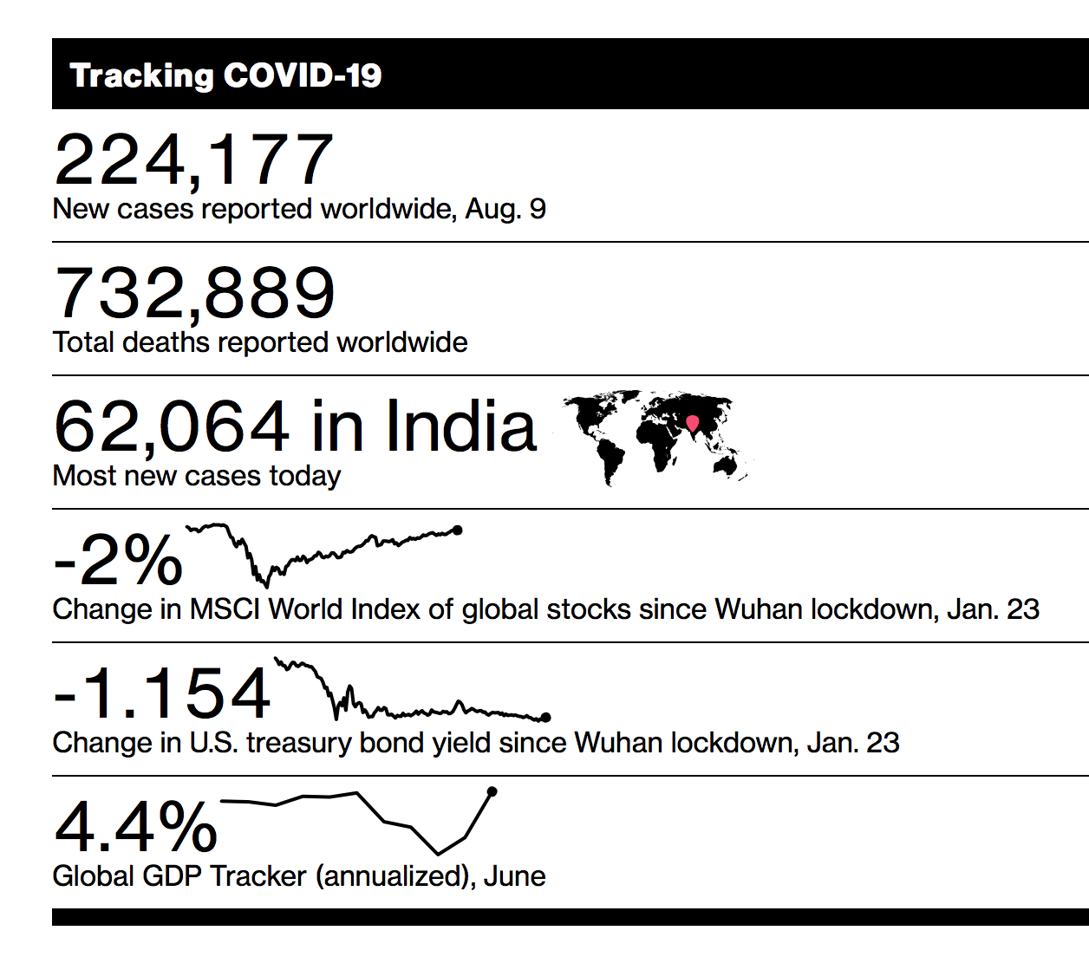
Task: Click the world map graphic
Action: point(656,438)
